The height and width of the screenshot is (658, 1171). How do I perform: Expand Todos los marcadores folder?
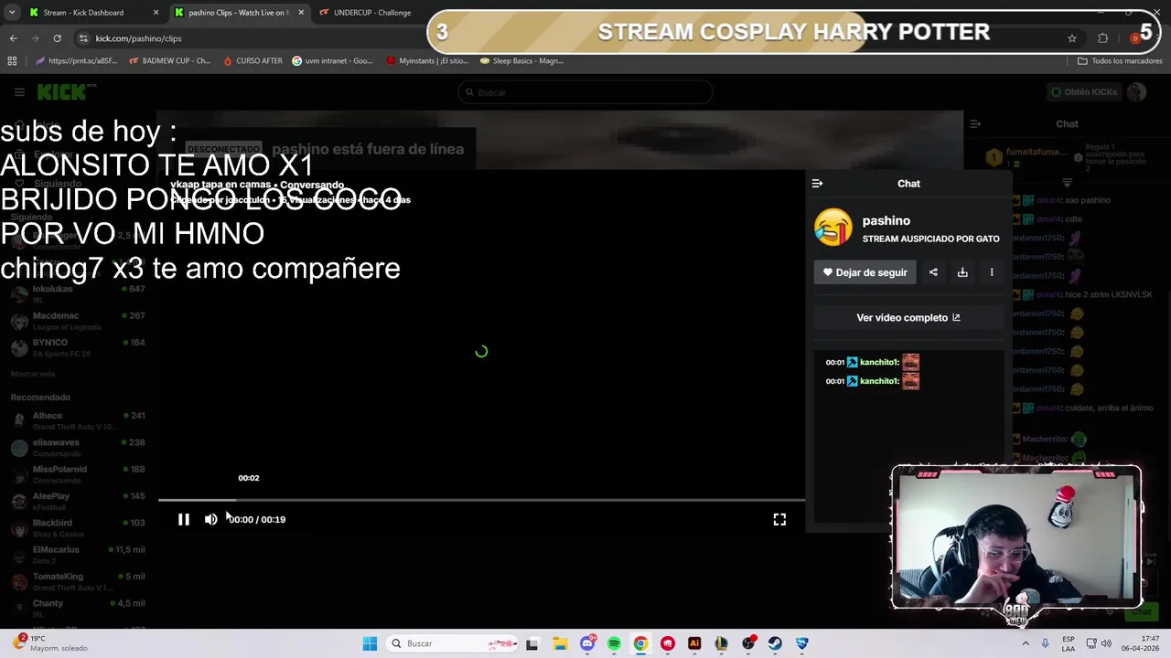pos(1120,61)
